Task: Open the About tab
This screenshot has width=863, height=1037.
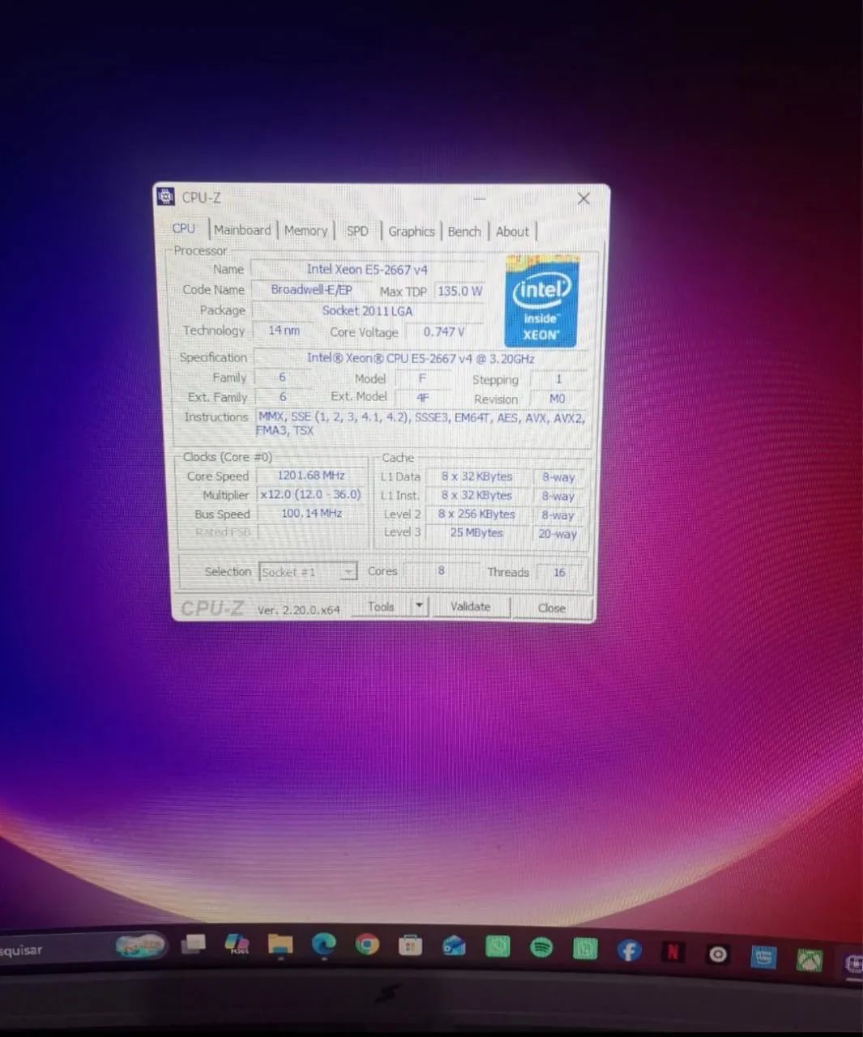Action: [x=512, y=232]
